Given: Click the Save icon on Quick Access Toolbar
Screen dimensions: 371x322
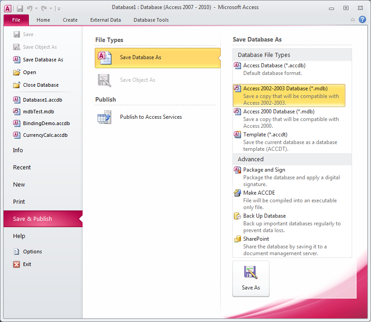Looking at the screenshot, I should click(x=19, y=8).
